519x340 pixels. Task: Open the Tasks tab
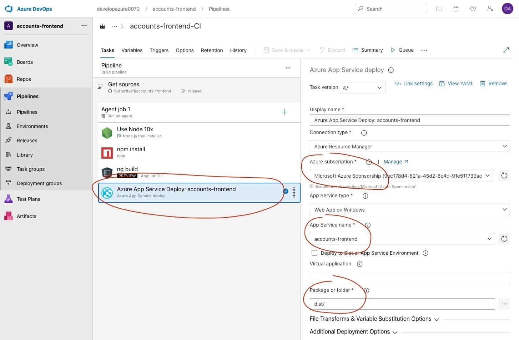(x=107, y=50)
